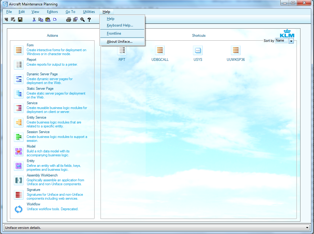Click the question mark help toolbar icon
The height and width of the screenshot is (234, 314).
[x=89, y=20]
